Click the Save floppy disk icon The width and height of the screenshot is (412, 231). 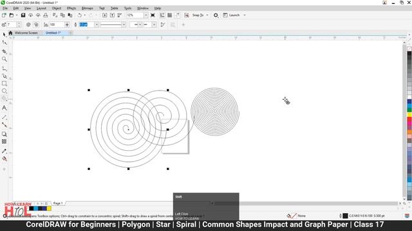coord(23,15)
